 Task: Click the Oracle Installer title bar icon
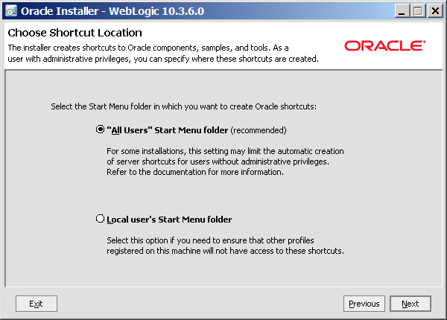(11, 11)
